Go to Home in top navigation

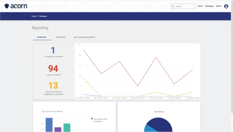200,6
